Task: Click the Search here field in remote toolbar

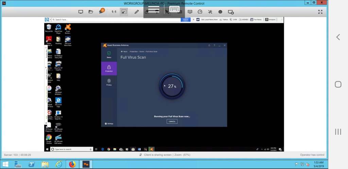Action: point(117,19)
